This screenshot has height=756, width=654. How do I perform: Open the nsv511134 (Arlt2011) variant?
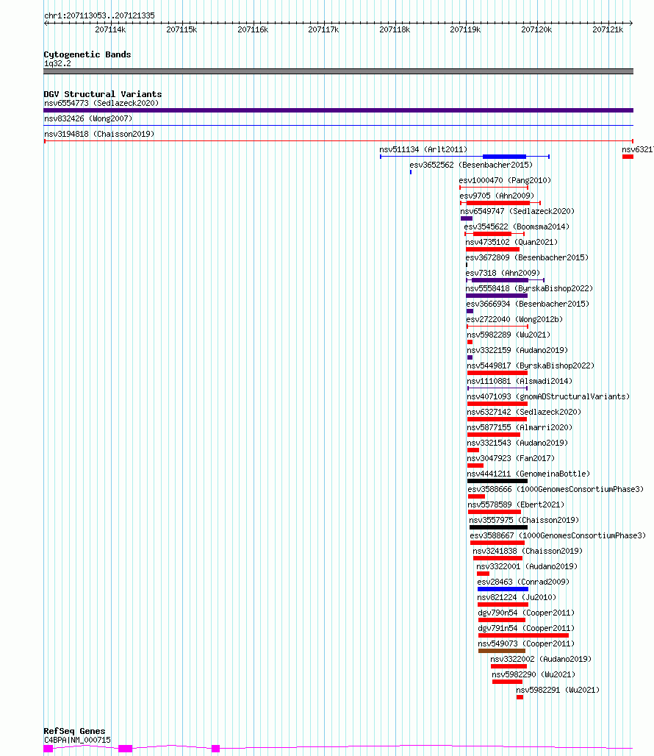(423, 149)
